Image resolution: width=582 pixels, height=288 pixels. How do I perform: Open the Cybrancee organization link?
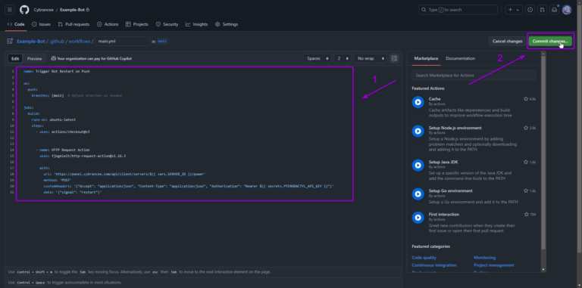coord(43,10)
